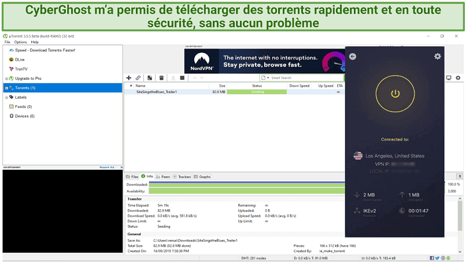Open the Remote monitor icon in the toolbar
This screenshot has width=466, height=263.
pyautogui.click(x=449, y=78)
